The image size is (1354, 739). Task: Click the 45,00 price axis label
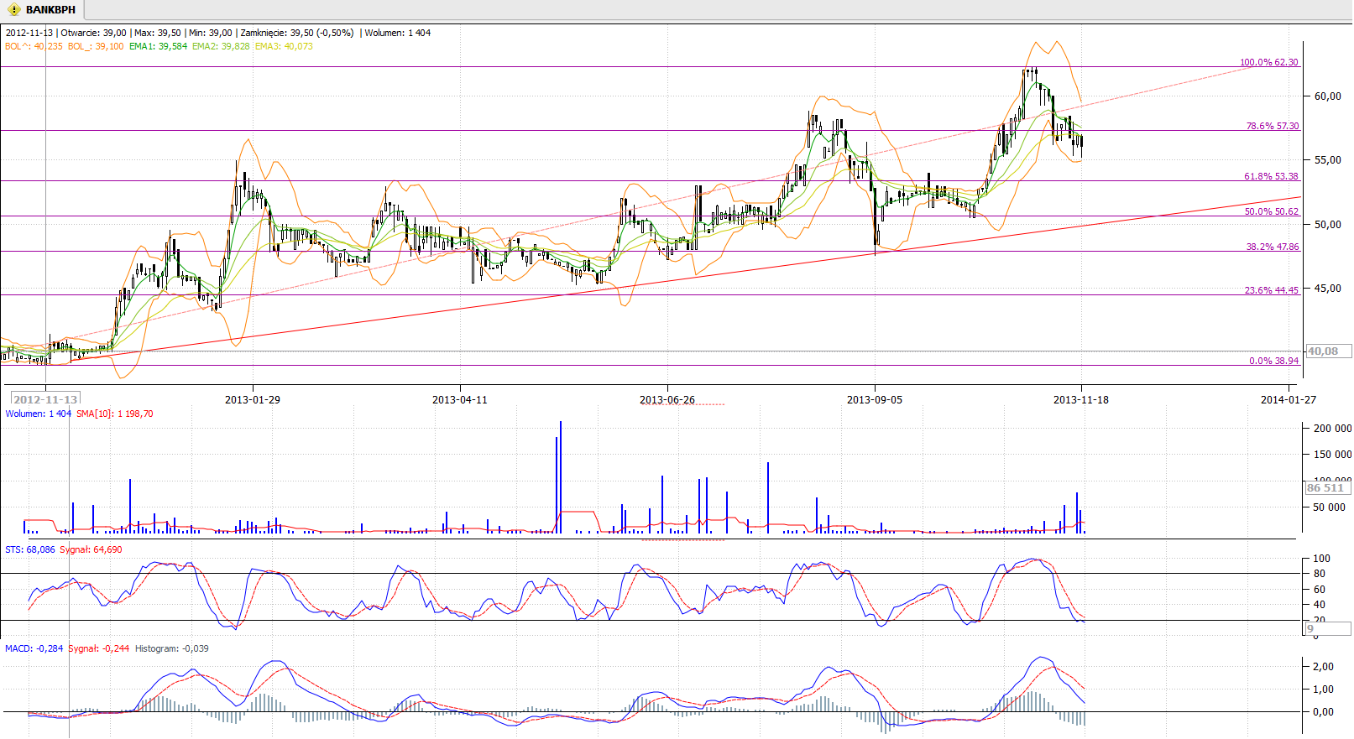click(x=1328, y=289)
